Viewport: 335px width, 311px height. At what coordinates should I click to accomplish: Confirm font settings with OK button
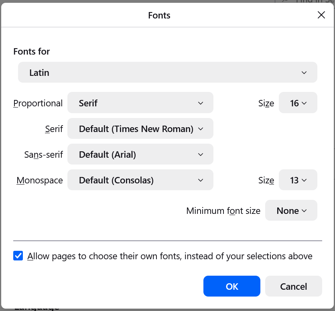(x=231, y=287)
